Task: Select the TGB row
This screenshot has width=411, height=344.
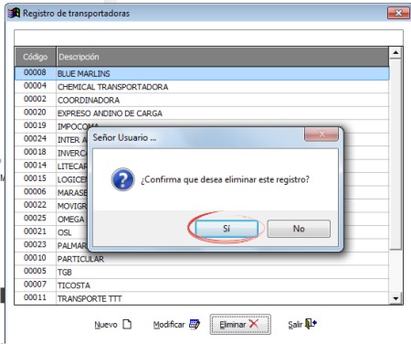Action: point(202,272)
